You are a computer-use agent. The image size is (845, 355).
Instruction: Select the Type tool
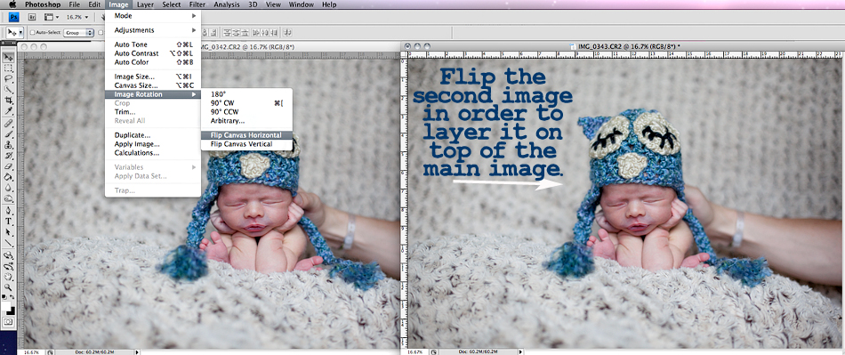(9, 222)
